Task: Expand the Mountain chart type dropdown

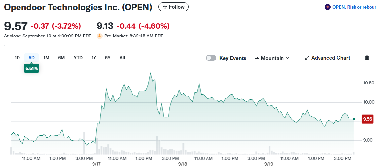Action: coord(272,58)
